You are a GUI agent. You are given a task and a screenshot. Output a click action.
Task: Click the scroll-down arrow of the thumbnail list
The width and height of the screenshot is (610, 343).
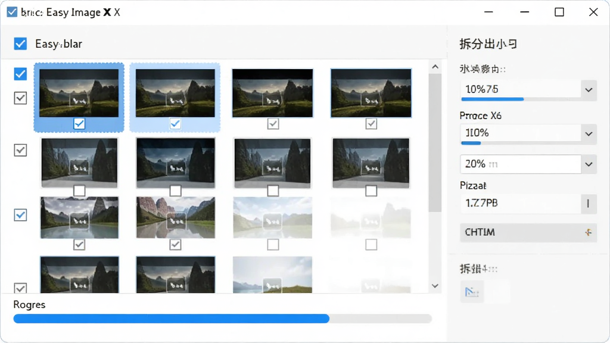(435, 286)
